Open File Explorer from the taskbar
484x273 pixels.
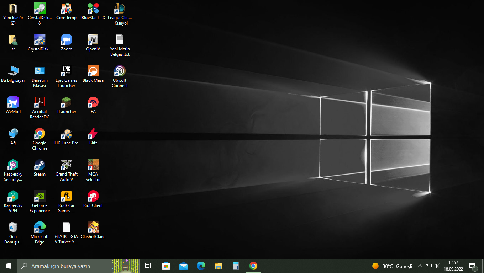(219, 266)
